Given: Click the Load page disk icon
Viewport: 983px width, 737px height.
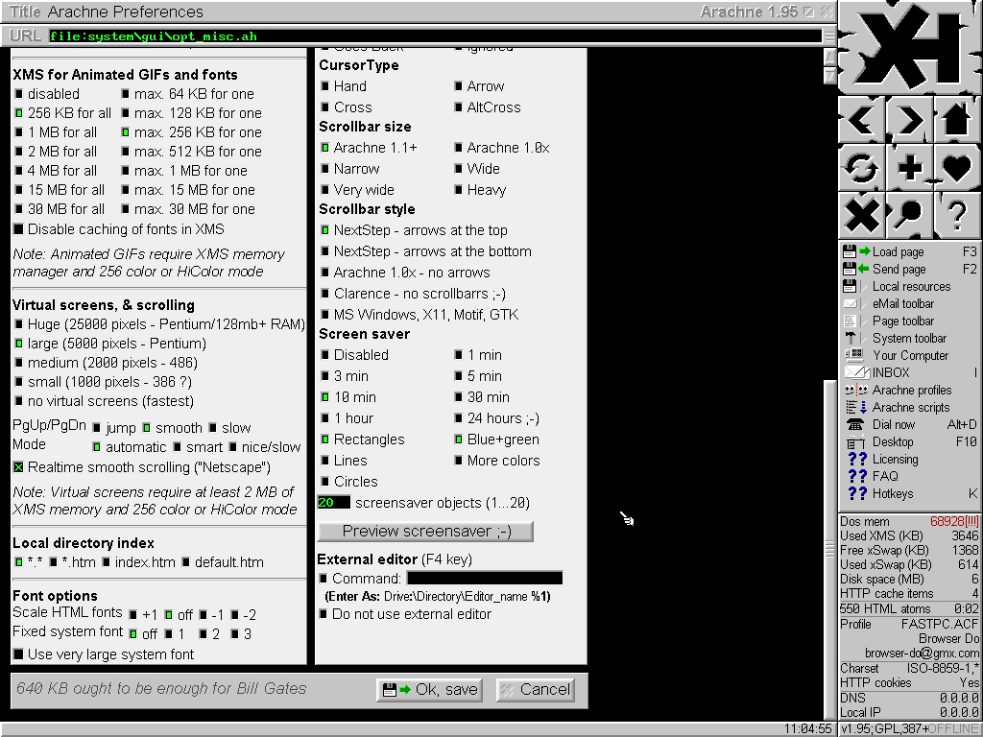Looking at the screenshot, I should 856,251.
